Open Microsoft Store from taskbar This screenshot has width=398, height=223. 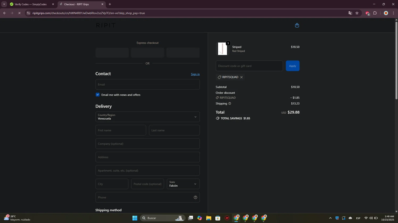218,218
